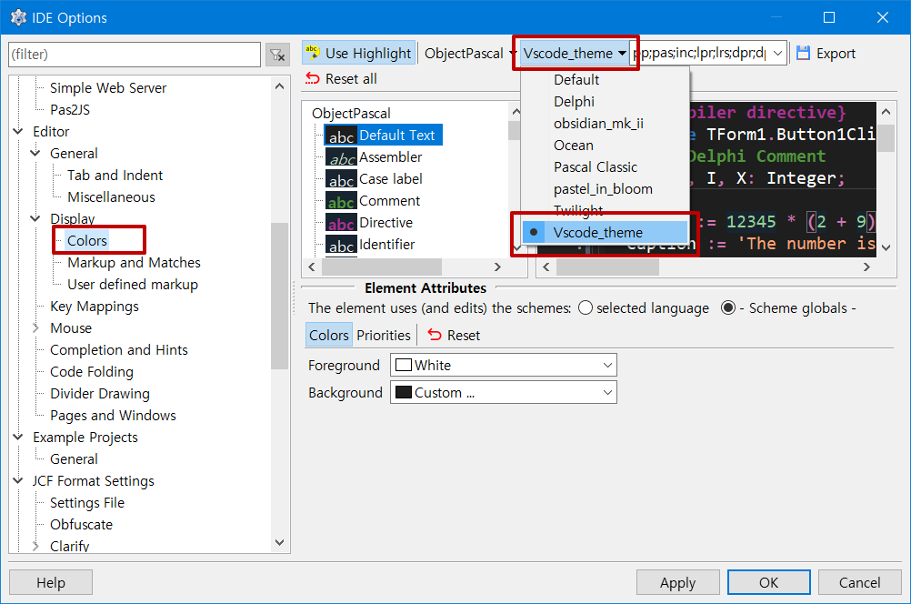Click the options tree scroll-down arrow
Viewport: 911px width, 604px height.
(279, 542)
